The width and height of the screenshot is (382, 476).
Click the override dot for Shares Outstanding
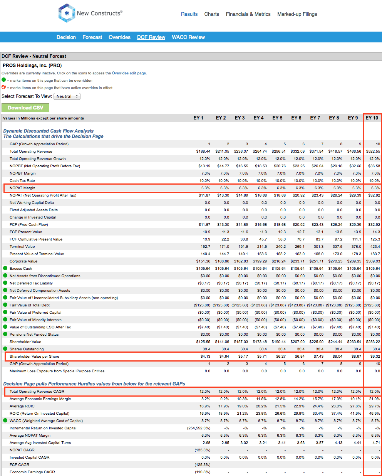pos(5,349)
